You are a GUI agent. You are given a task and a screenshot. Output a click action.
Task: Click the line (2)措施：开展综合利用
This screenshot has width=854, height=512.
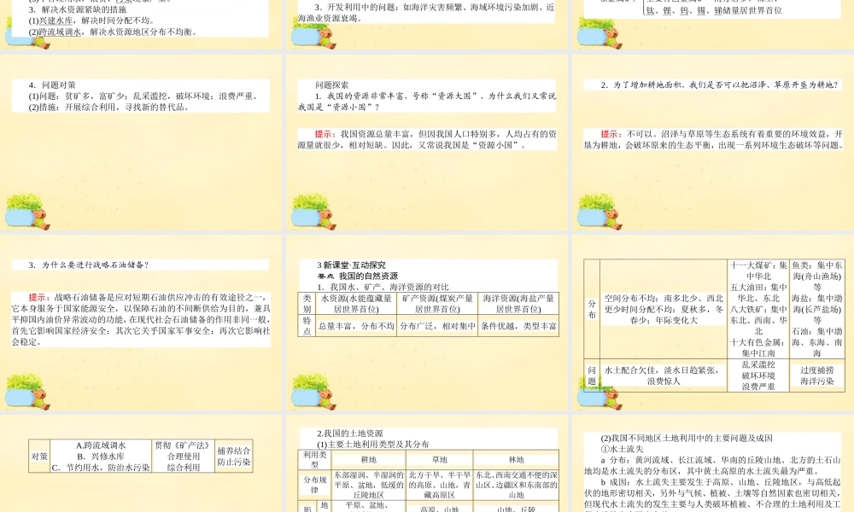pyautogui.click(x=108, y=108)
